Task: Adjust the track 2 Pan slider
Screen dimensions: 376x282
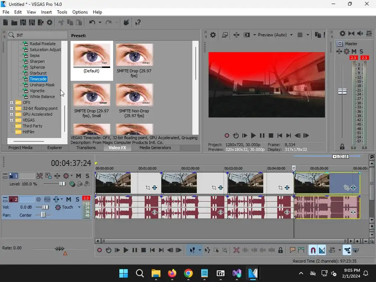Action: point(43,214)
